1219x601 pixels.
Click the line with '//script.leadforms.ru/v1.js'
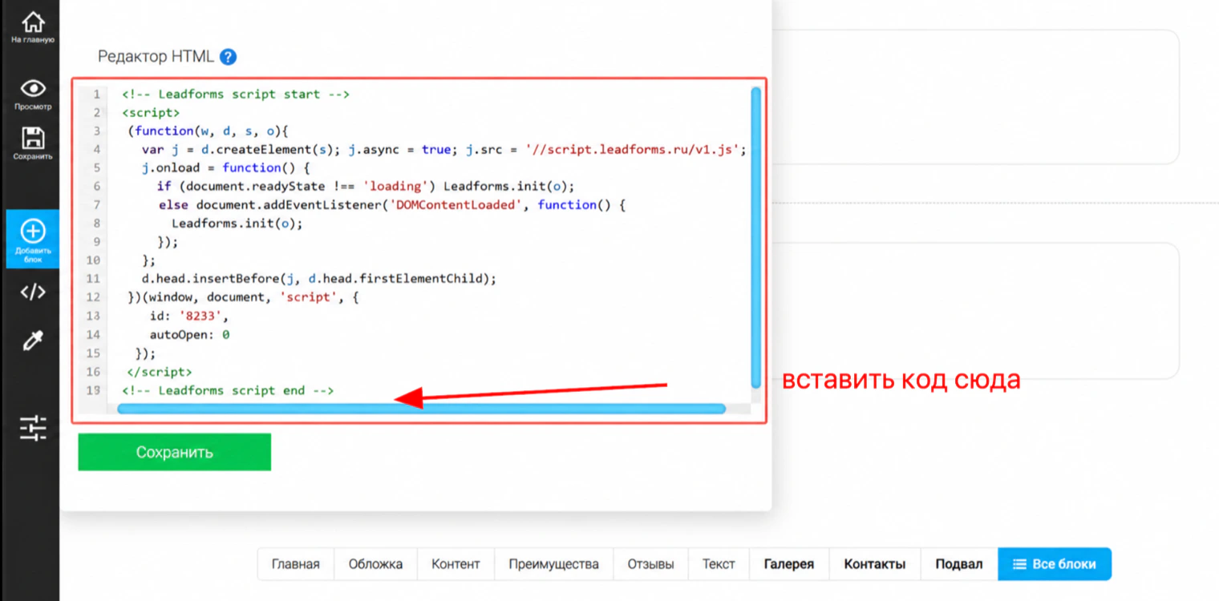point(444,149)
